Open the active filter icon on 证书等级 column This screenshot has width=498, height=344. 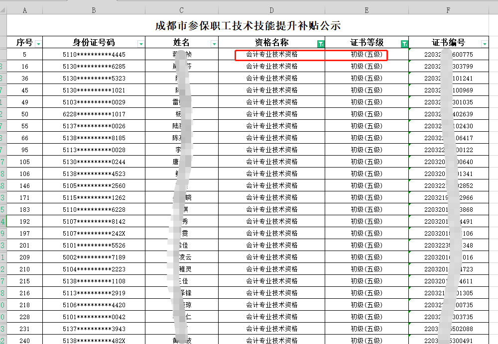pyautogui.click(x=405, y=43)
